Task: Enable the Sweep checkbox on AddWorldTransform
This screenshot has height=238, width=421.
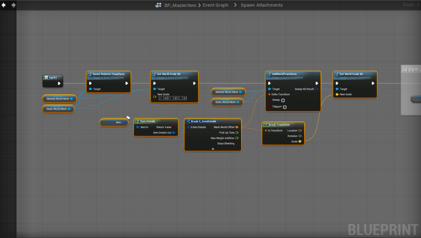Action: click(x=283, y=100)
